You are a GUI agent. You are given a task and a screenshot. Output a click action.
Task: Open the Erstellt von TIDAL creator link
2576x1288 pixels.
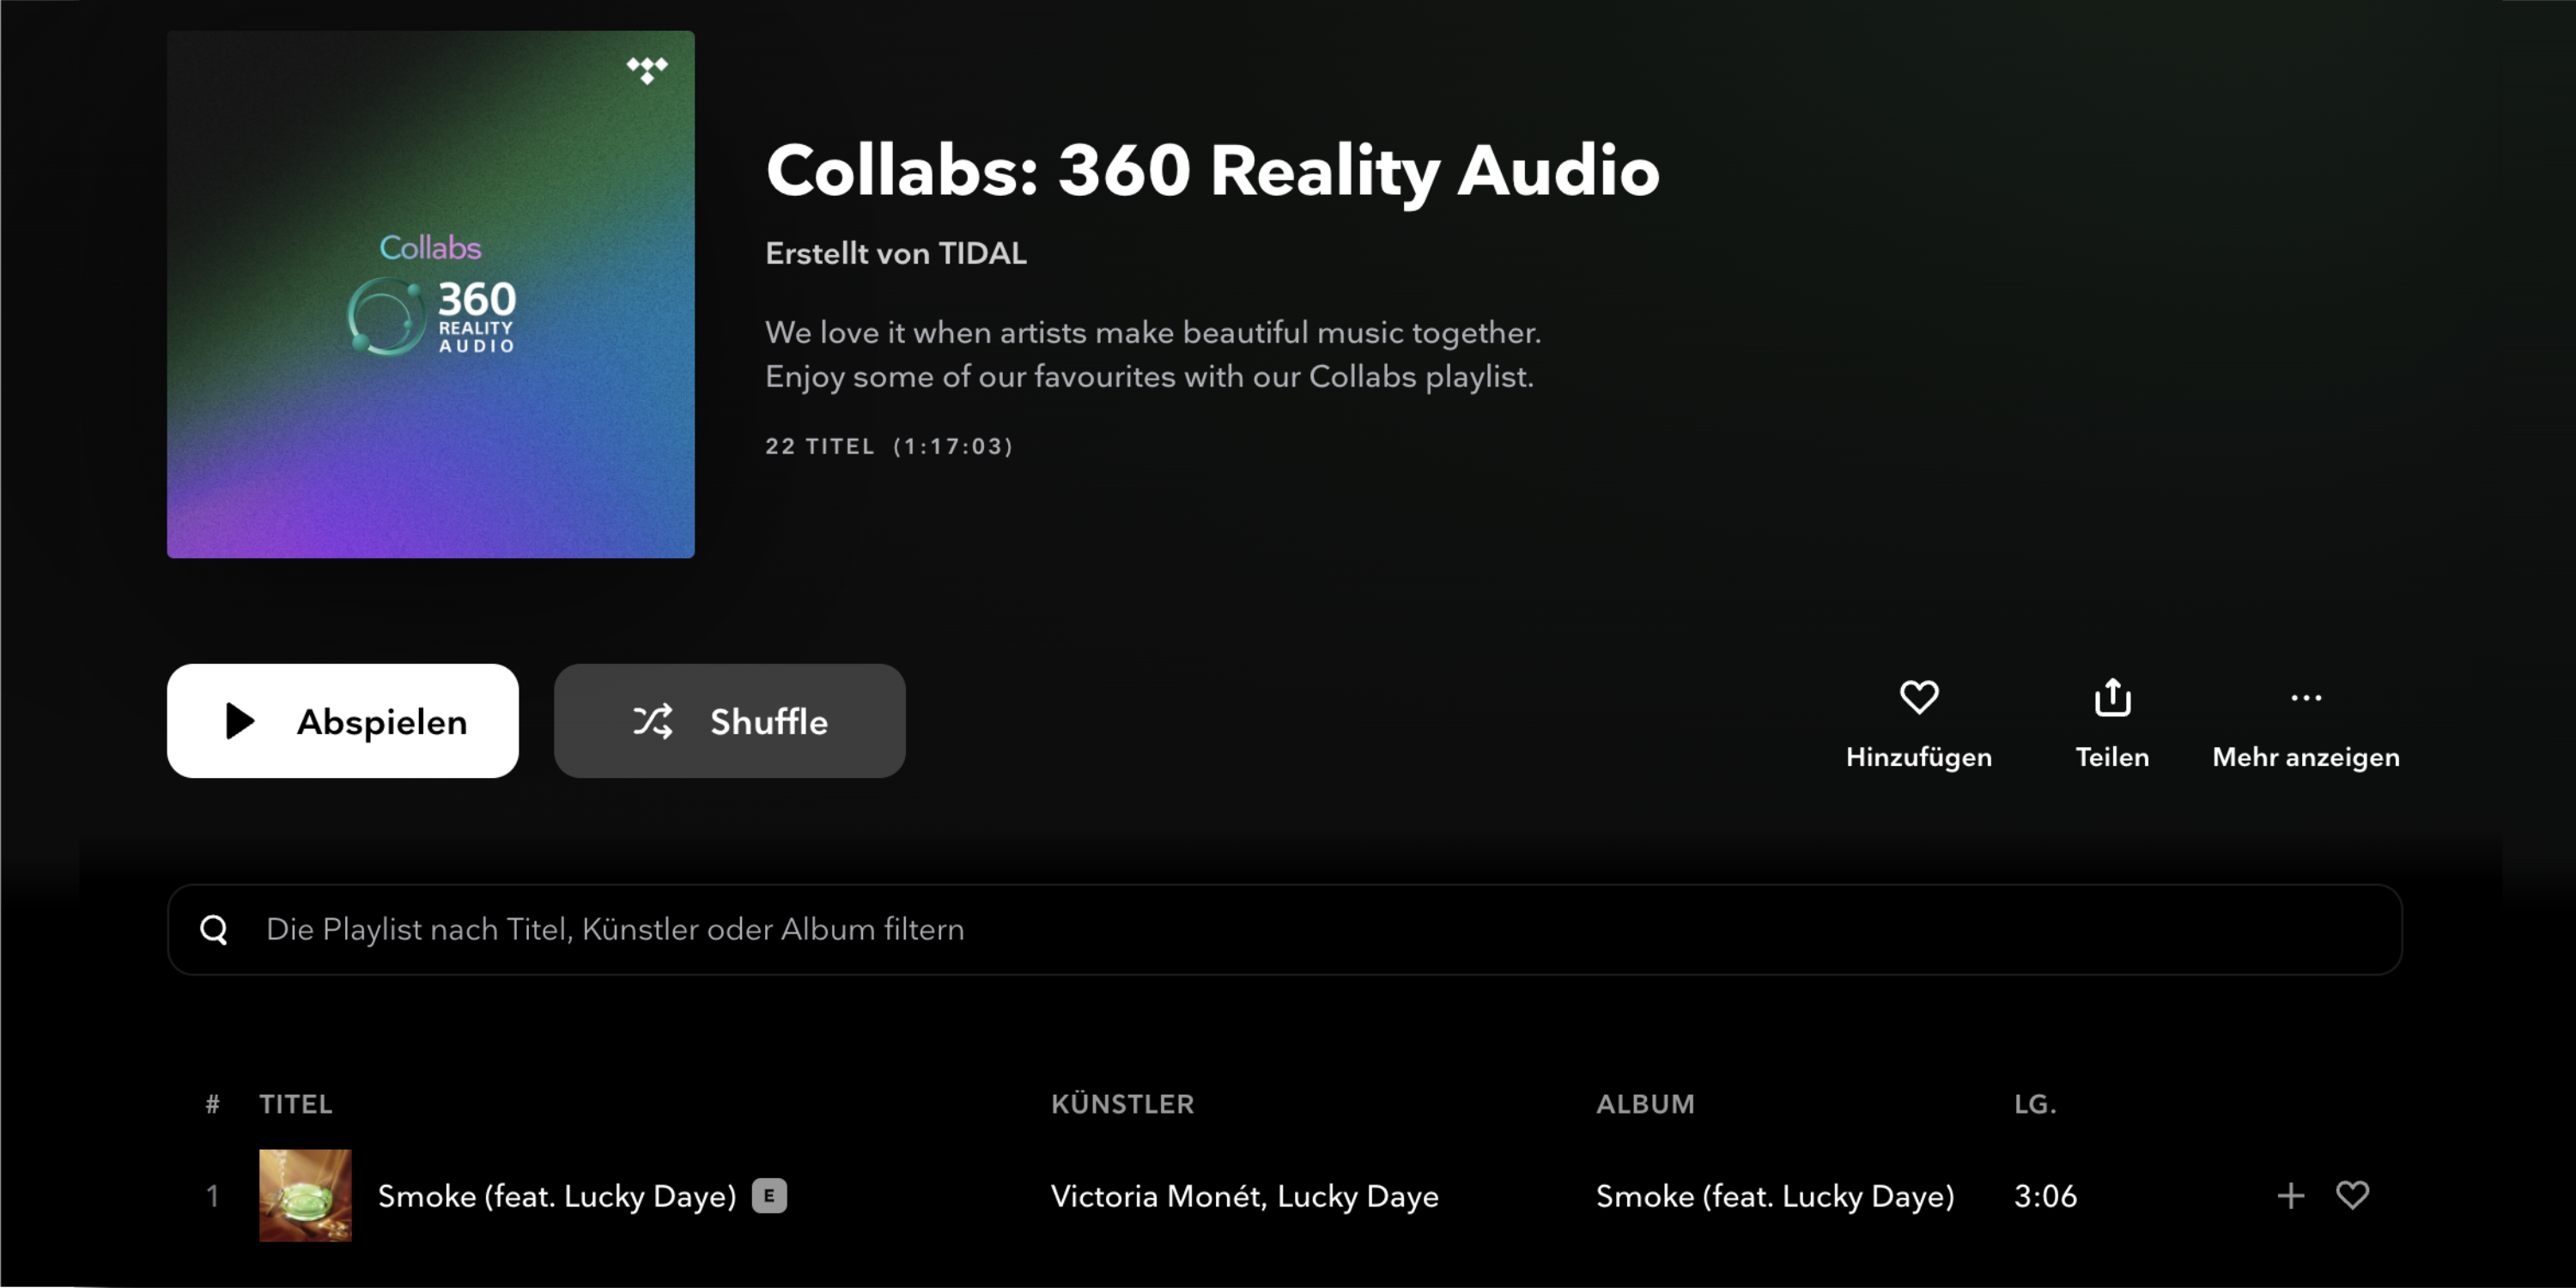[x=895, y=253]
